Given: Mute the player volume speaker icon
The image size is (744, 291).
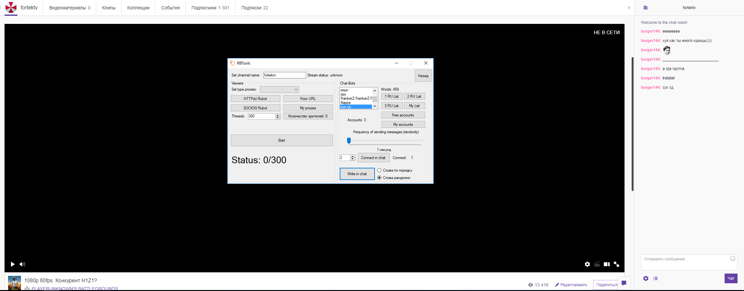Looking at the screenshot, I should click(22, 264).
